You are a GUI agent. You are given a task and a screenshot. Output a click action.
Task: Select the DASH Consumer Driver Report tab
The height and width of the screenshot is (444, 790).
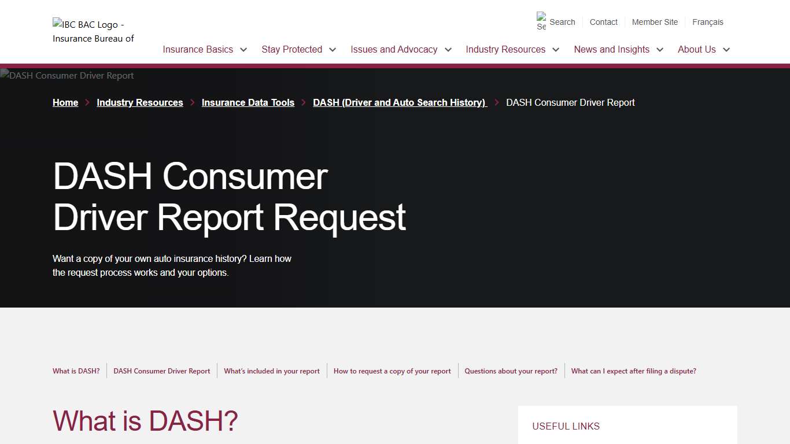tap(162, 371)
